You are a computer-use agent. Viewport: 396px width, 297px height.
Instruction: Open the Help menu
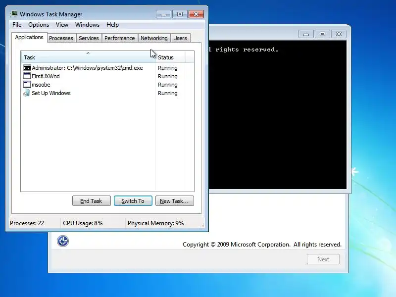click(x=112, y=25)
